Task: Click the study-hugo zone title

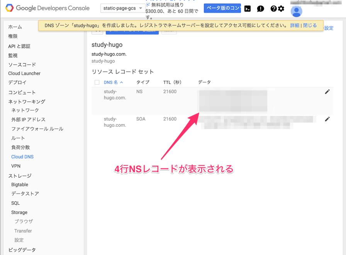Action: pyautogui.click(x=107, y=45)
